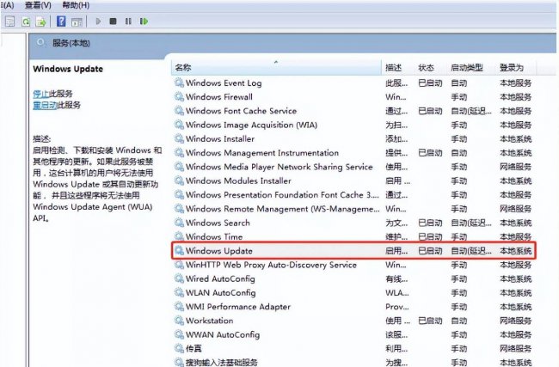Click 已启动 status in Windows Time row
The image size is (559, 367).
[430, 236]
